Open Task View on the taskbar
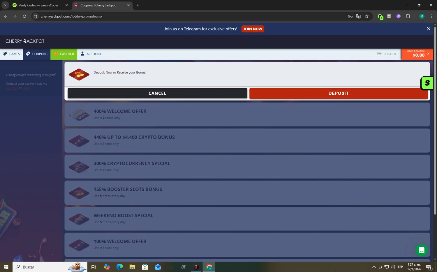437x272 pixels. pyautogui.click(x=94, y=267)
